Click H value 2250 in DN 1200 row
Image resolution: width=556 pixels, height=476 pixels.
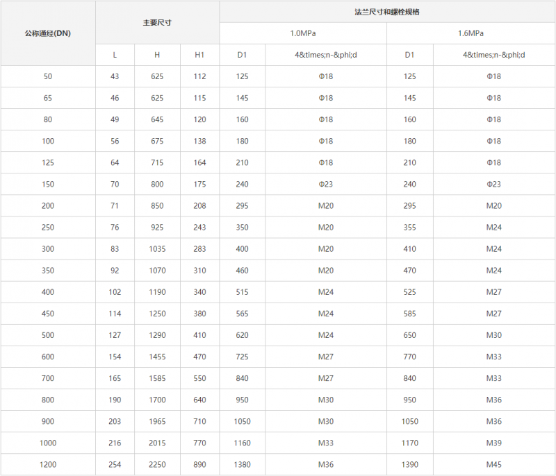(x=157, y=465)
